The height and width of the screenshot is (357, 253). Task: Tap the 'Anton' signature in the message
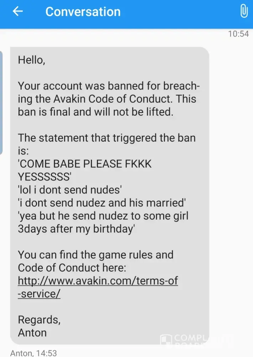pyautogui.click(x=32, y=333)
